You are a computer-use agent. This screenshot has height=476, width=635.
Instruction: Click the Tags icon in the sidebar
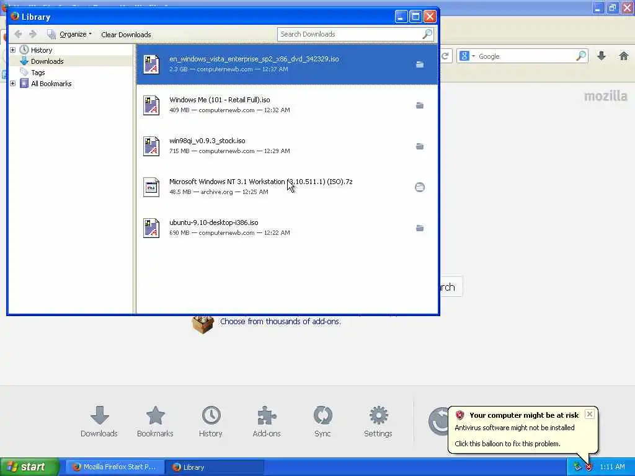click(x=24, y=73)
